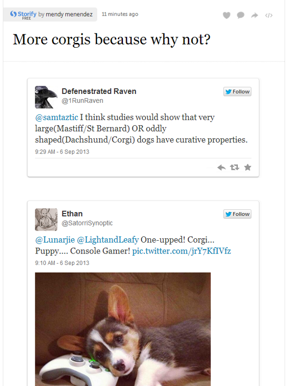Open the corgi puppy photo

click(123, 329)
